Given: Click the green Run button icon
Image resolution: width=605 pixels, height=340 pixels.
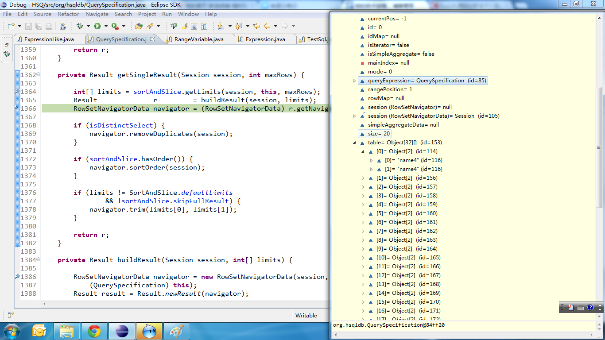Looking at the screenshot, I should pos(97,26).
